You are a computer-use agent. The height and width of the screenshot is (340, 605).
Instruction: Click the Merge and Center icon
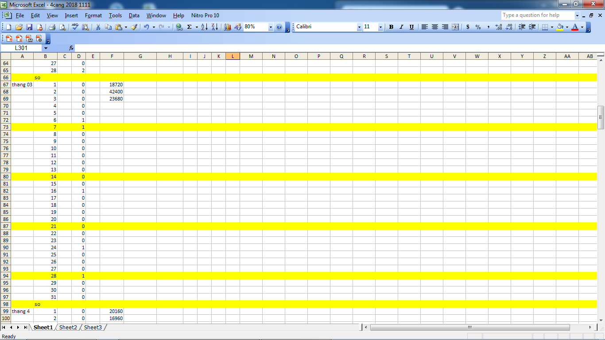[x=455, y=27]
